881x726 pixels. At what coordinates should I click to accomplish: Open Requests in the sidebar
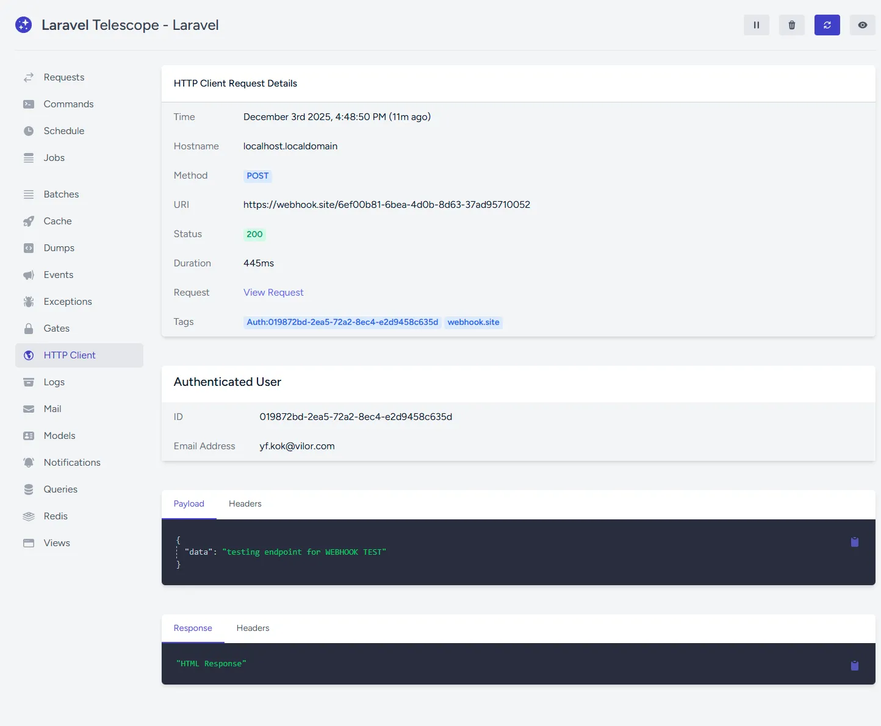pos(79,77)
